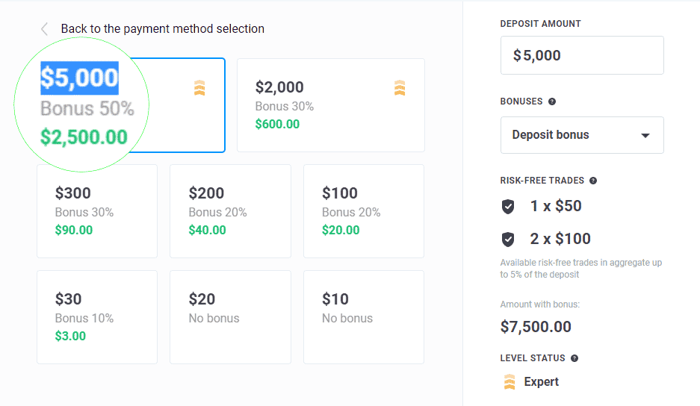Select the $2,000 deposit with 30% bonus
The width and height of the screenshot is (700, 406).
(x=331, y=105)
